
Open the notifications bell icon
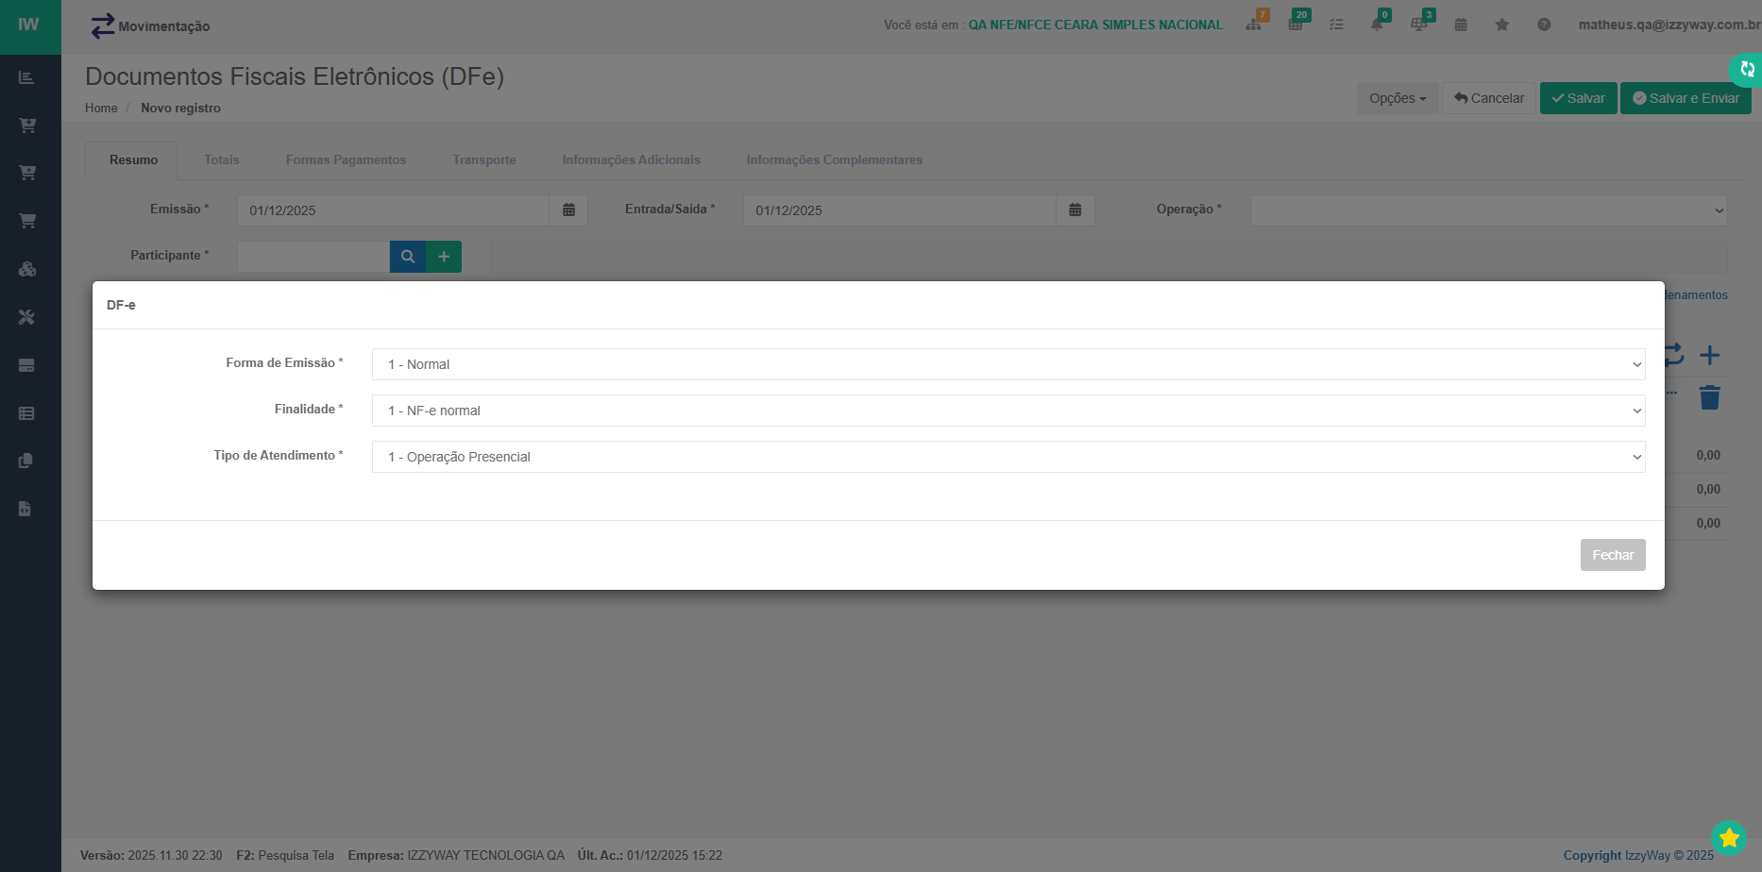click(1377, 25)
